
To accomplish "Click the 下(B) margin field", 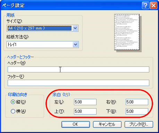I will pos(137,111).
